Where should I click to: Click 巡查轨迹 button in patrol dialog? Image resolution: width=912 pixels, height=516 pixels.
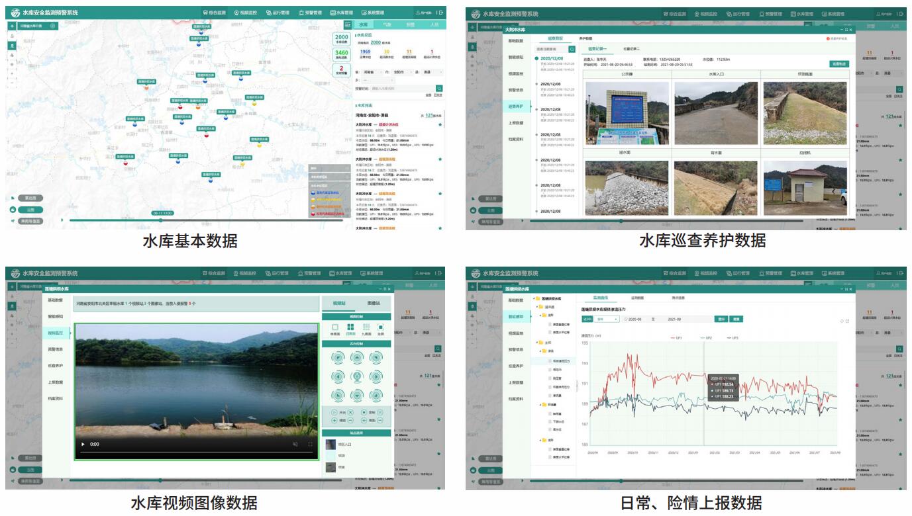point(838,64)
